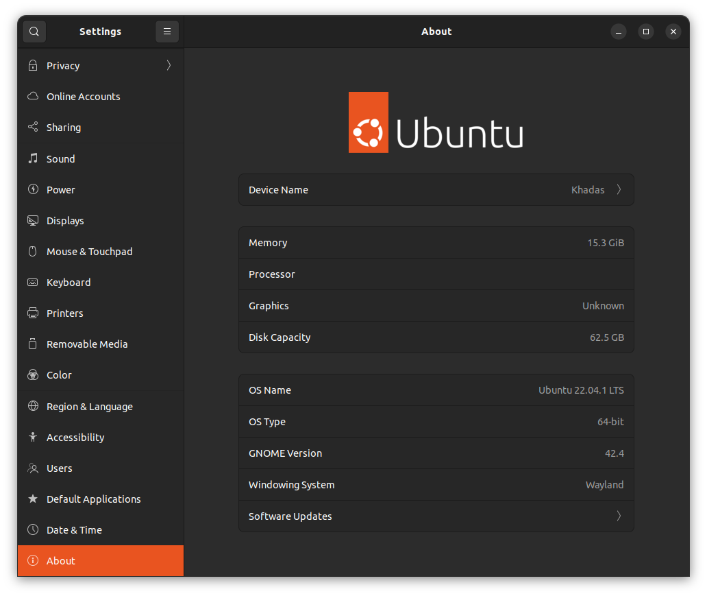Select Date & Time in sidebar

pos(101,529)
